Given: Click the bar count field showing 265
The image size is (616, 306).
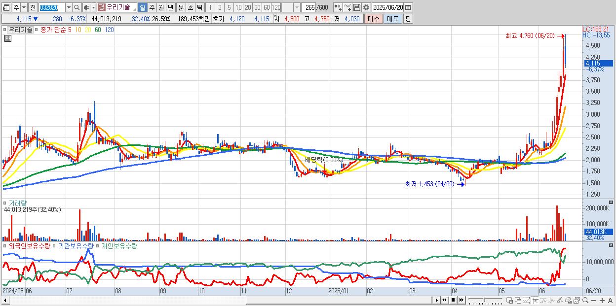Looking at the screenshot, I should click(309, 7).
